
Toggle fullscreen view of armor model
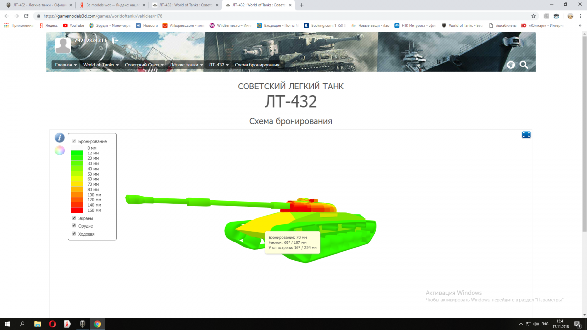(x=526, y=135)
